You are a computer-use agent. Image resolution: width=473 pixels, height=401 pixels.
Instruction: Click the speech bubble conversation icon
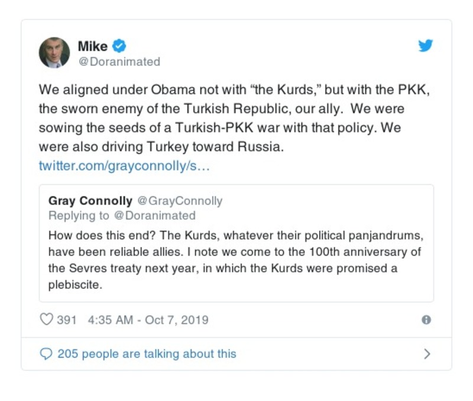point(46,354)
